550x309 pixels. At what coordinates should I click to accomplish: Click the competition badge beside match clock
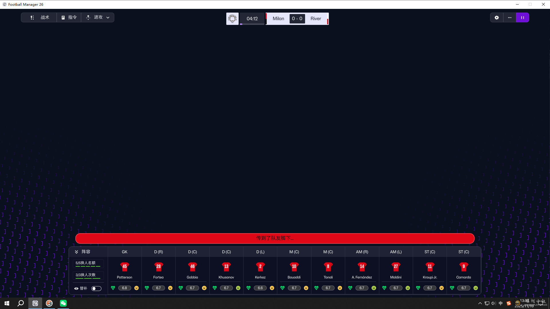232,19
